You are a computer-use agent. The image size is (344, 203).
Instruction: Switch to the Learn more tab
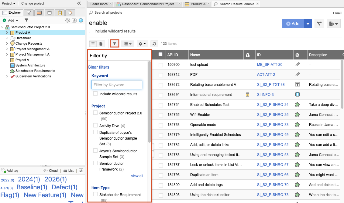click(99, 4)
